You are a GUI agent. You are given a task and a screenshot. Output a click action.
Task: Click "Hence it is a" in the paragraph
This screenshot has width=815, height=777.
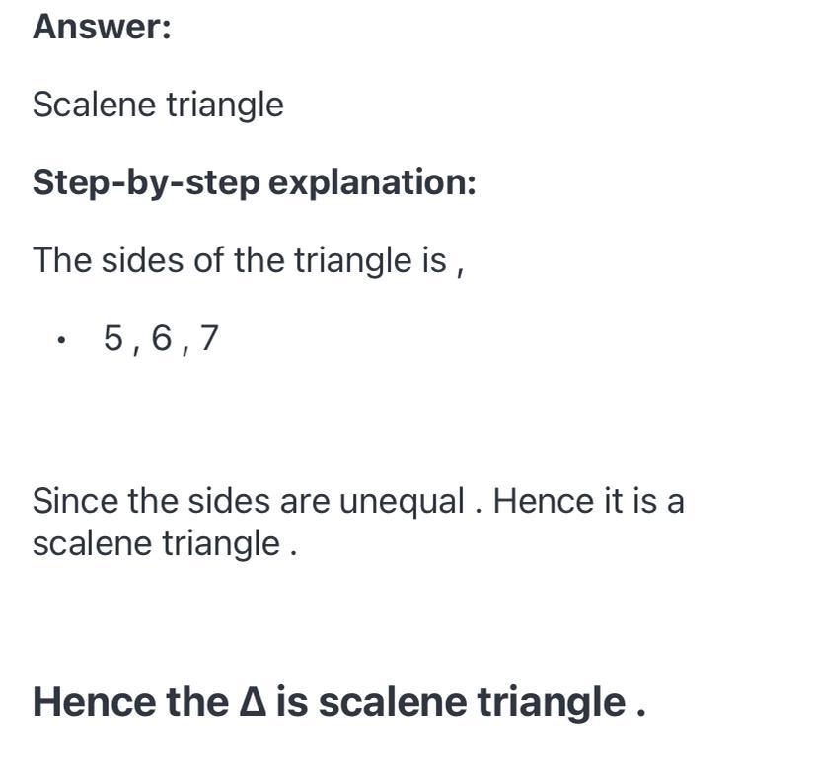[588, 501]
